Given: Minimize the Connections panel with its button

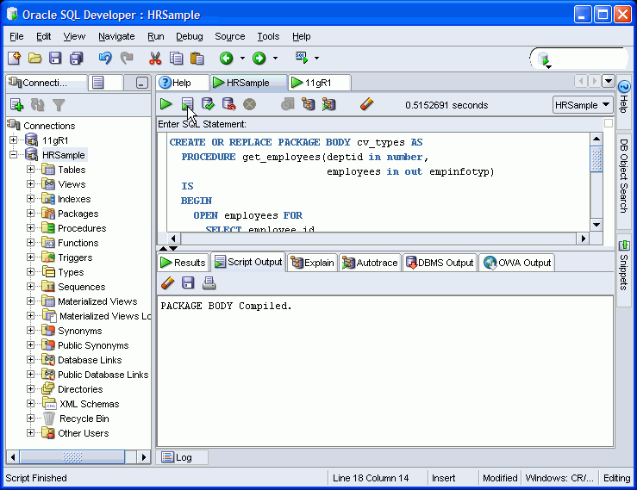Looking at the screenshot, I should 141,83.
